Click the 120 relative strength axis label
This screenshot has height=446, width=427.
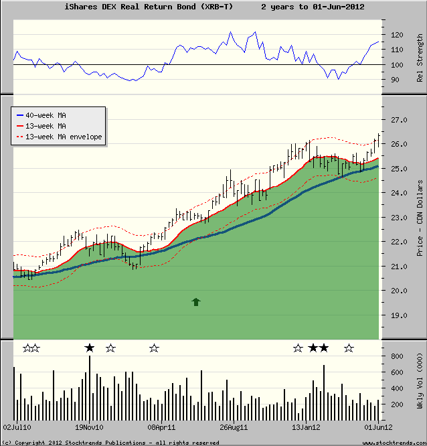click(x=397, y=35)
